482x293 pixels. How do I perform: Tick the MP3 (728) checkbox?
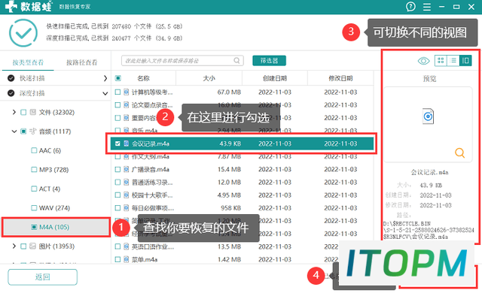click(x=34, y=170)
